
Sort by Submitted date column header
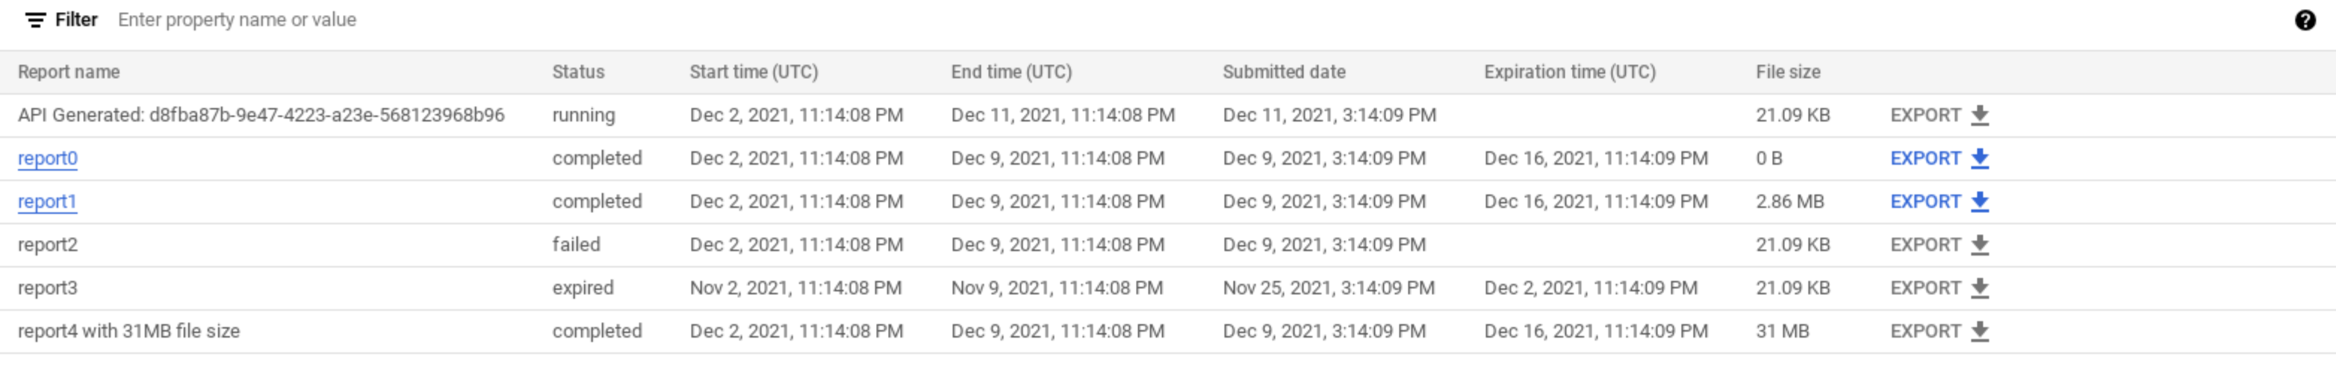coord(1283,72)
